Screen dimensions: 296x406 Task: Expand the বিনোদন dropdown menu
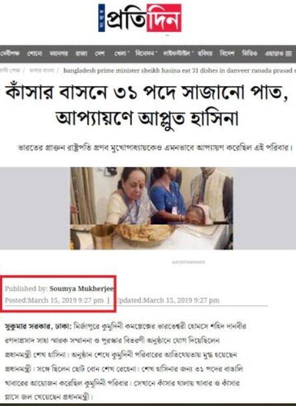(x=146, y=53)
